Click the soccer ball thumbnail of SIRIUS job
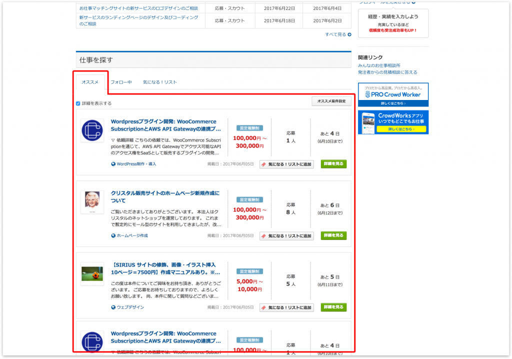Screen dimensions: 512x359 92,273
